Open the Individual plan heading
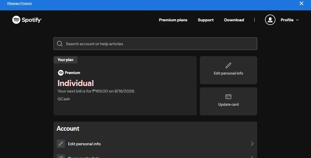 pyautogui.click(x=76, y=83)
